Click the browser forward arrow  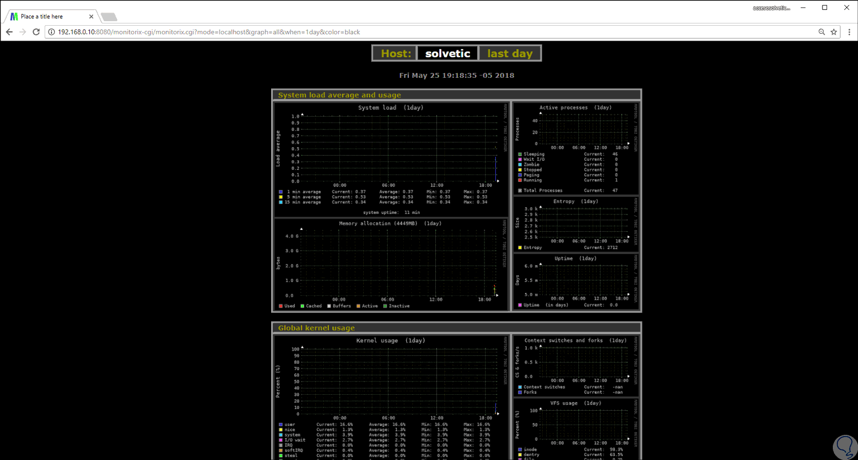[x=23, y=32]
